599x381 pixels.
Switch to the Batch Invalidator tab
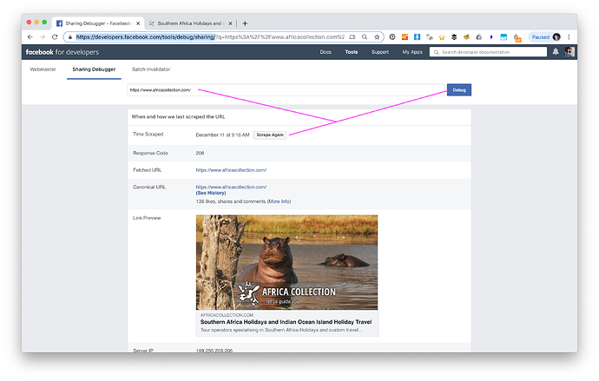pyautogui.click(x=151, y=69)
